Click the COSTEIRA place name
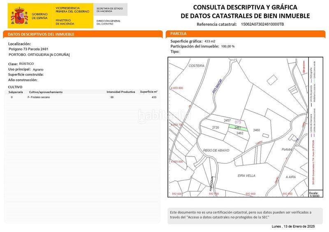This screenshot has width=329, height=232. [197, 66]
